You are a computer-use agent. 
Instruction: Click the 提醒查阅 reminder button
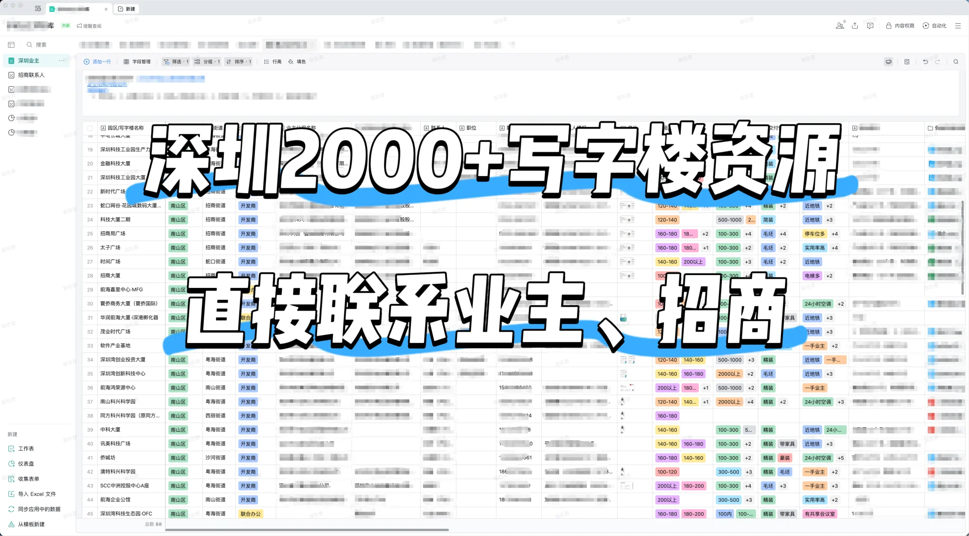(x=89, y=26)
